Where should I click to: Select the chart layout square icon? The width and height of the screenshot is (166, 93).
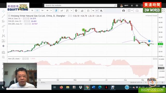pyautogui.click(x=129, y=11)
